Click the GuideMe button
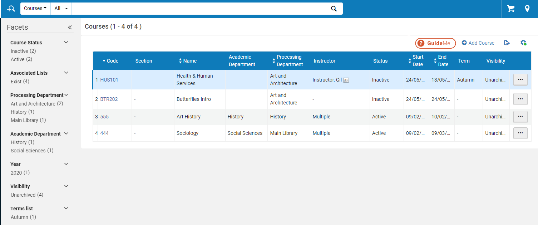538x225 pixels. pyautogui.click(x=435, y=43)
